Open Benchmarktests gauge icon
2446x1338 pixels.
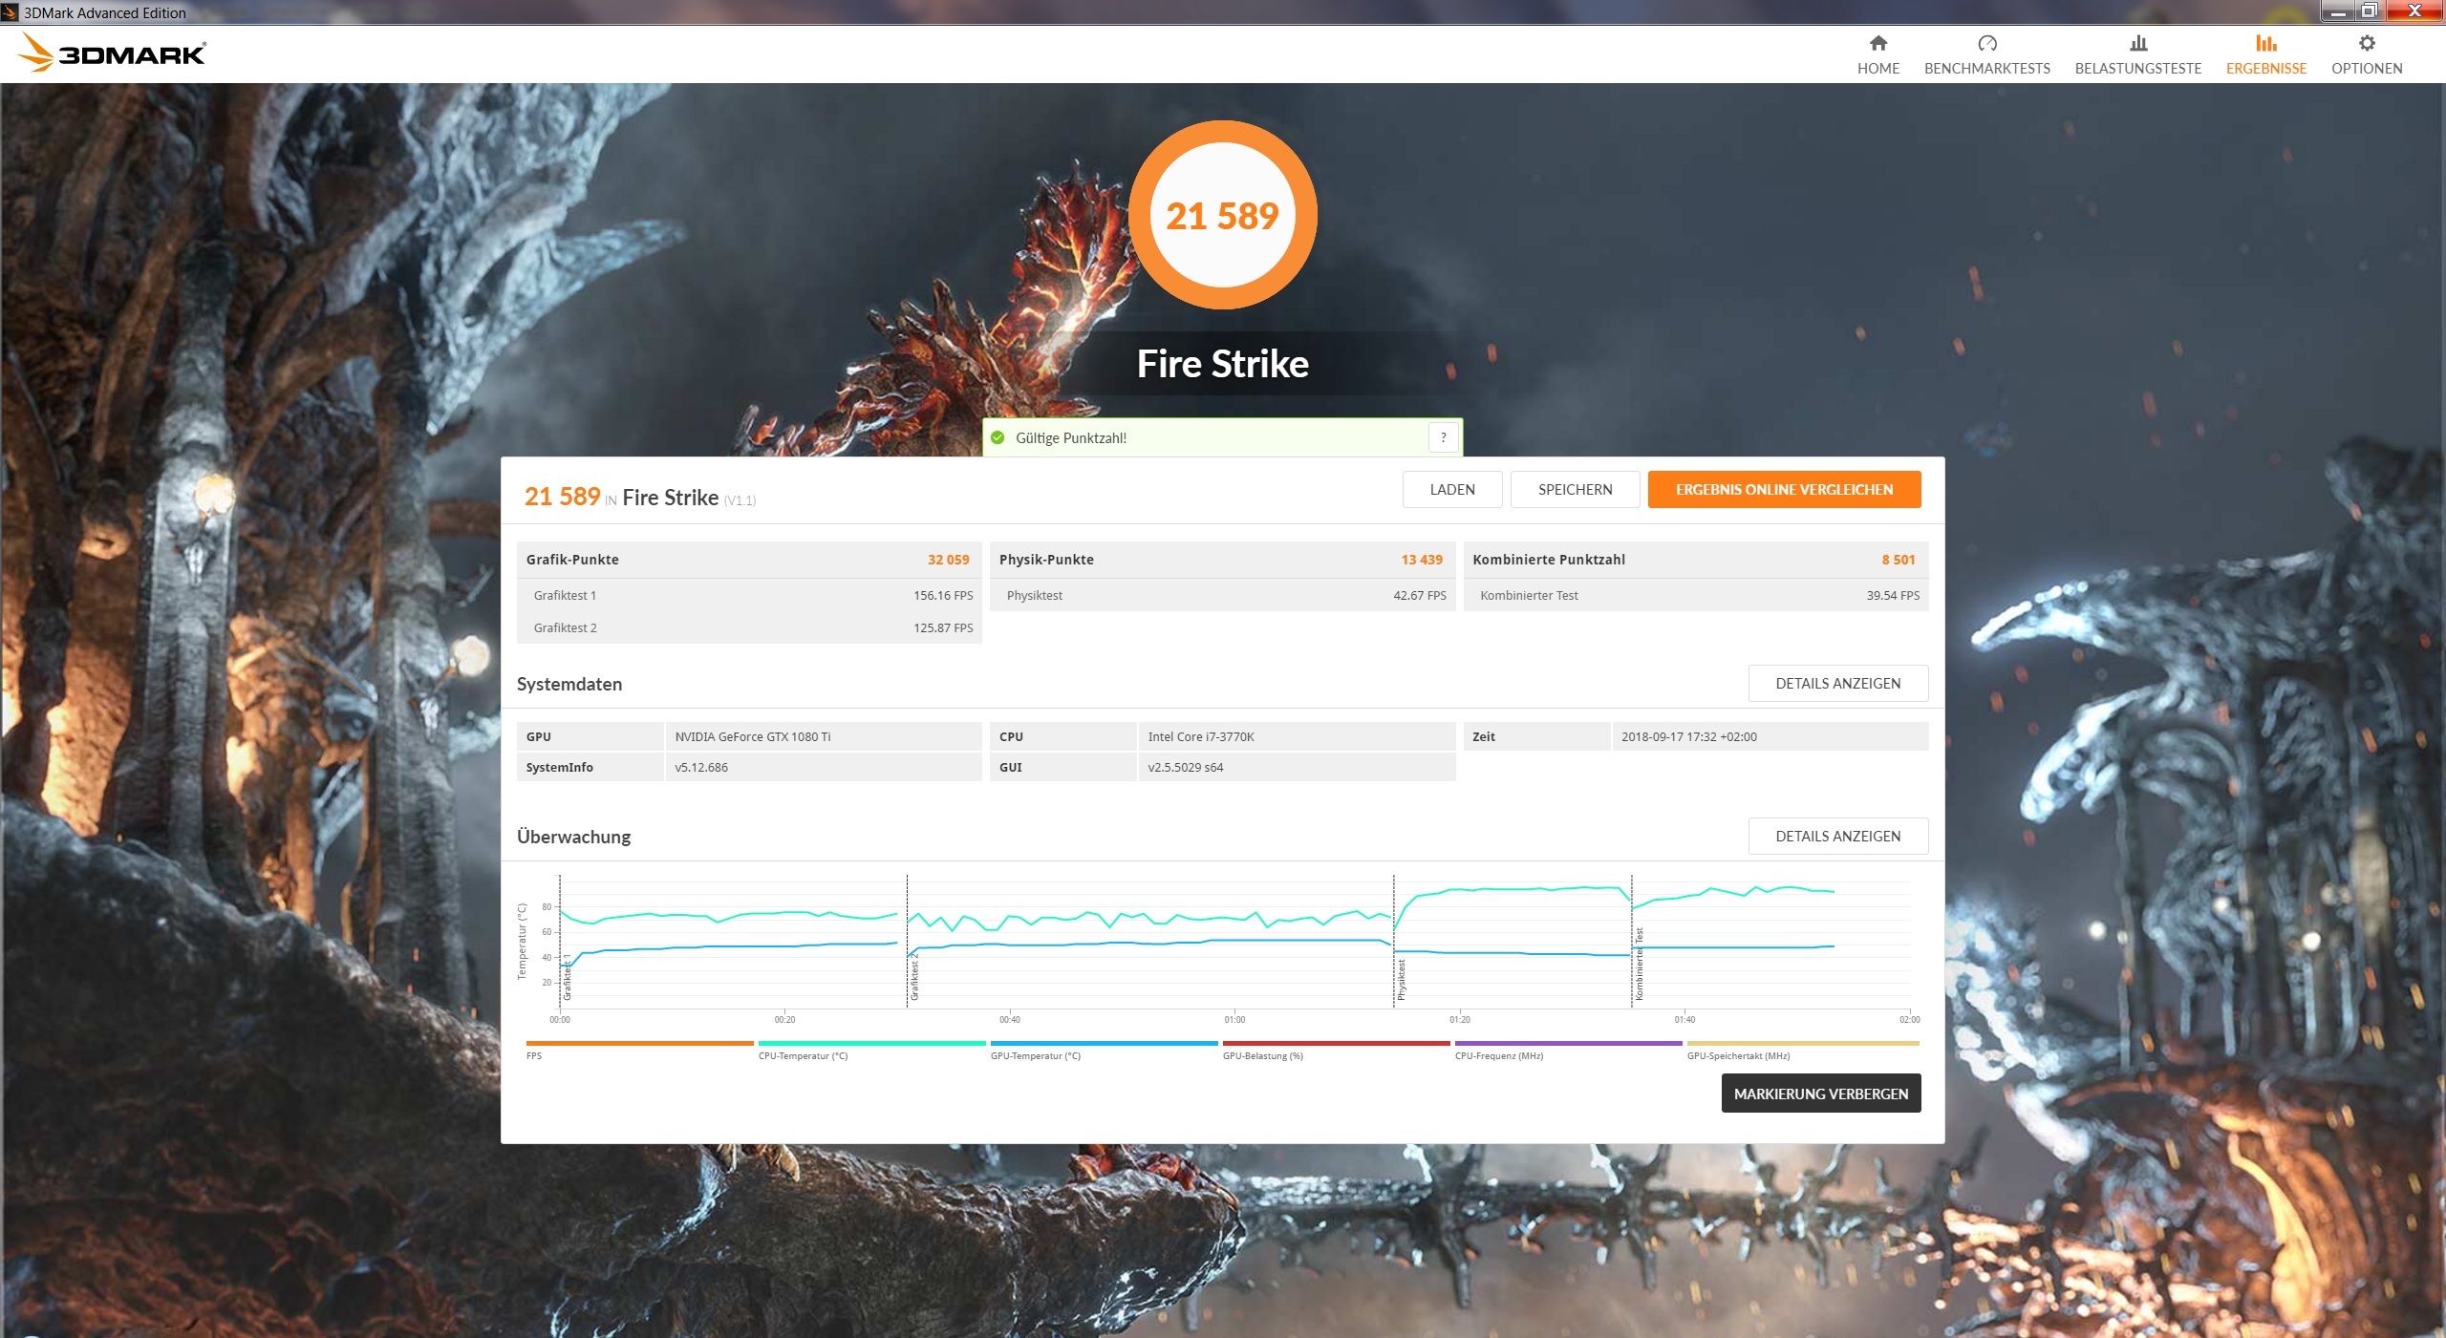tap(1986, 43)
